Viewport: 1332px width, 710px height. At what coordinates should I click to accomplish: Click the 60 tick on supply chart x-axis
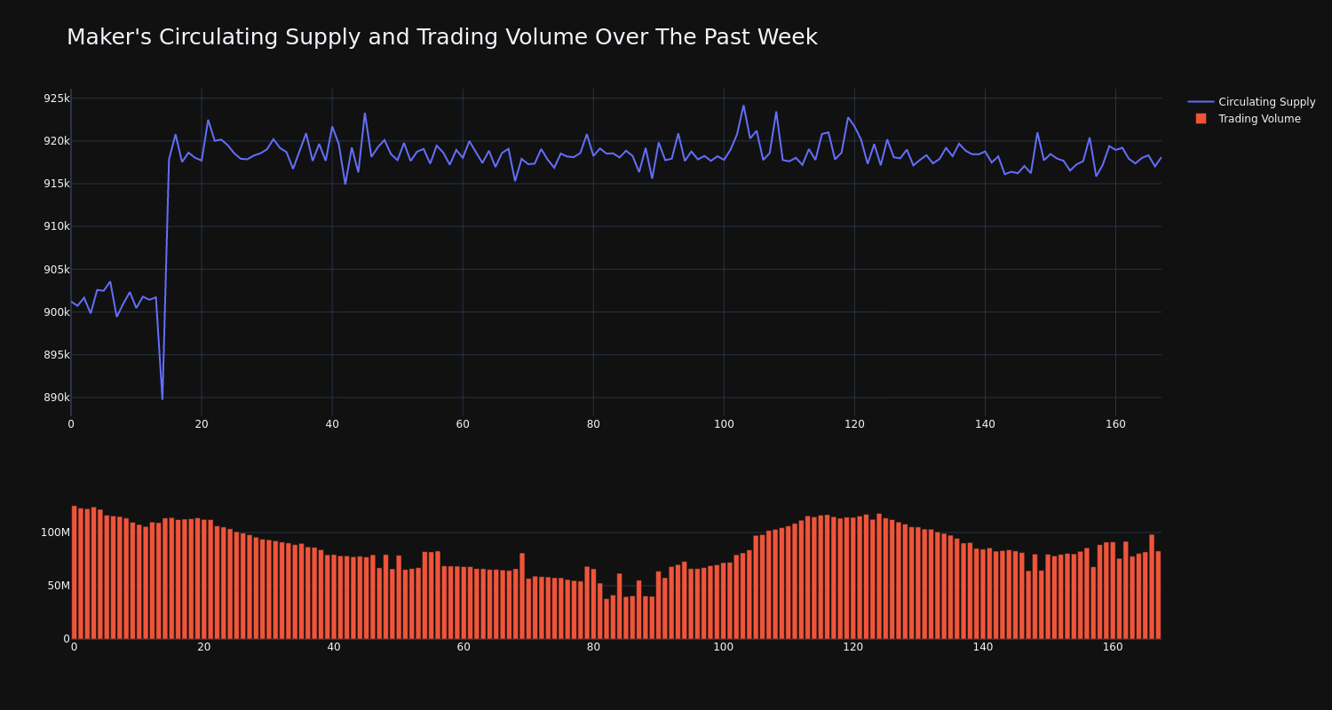tap(463, 424)
